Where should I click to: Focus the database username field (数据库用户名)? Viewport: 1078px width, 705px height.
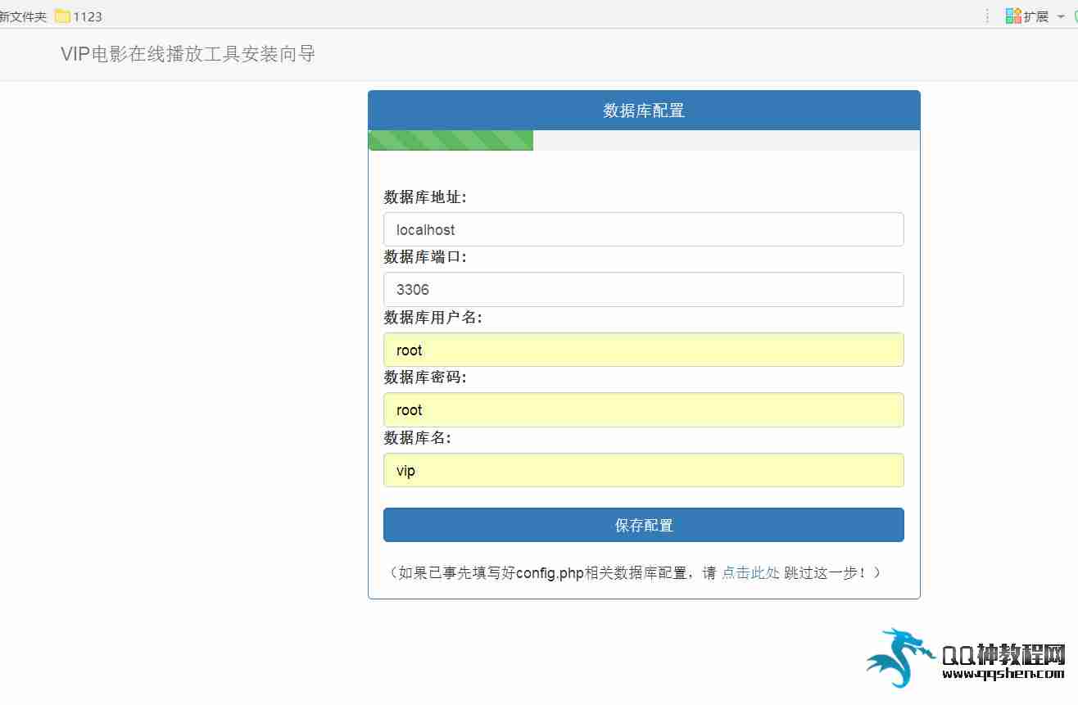point(643,350)
